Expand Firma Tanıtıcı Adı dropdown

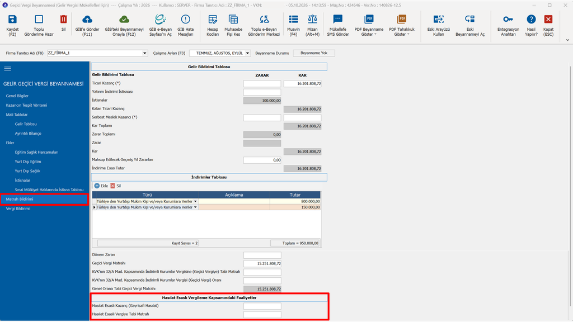145,53
